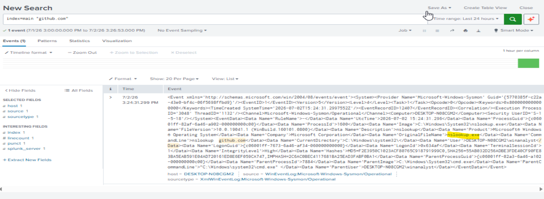This screenshot has width=544, height=199.
Task: Switch to the Statistics tab
Action: [x=80, y=41]
